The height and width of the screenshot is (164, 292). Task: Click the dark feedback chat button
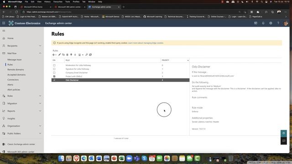(284, 141)
